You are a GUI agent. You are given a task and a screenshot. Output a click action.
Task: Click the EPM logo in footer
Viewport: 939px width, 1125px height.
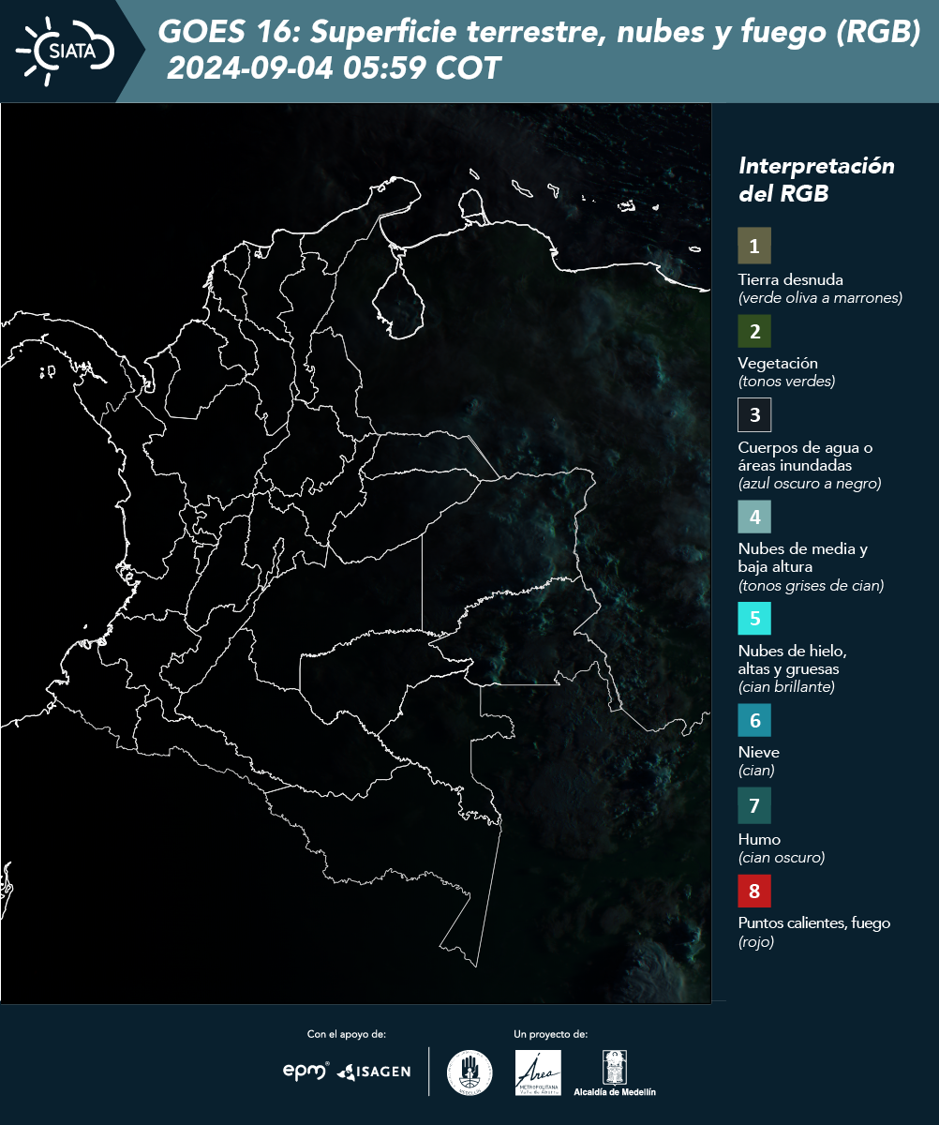[x=306, y=1071]
